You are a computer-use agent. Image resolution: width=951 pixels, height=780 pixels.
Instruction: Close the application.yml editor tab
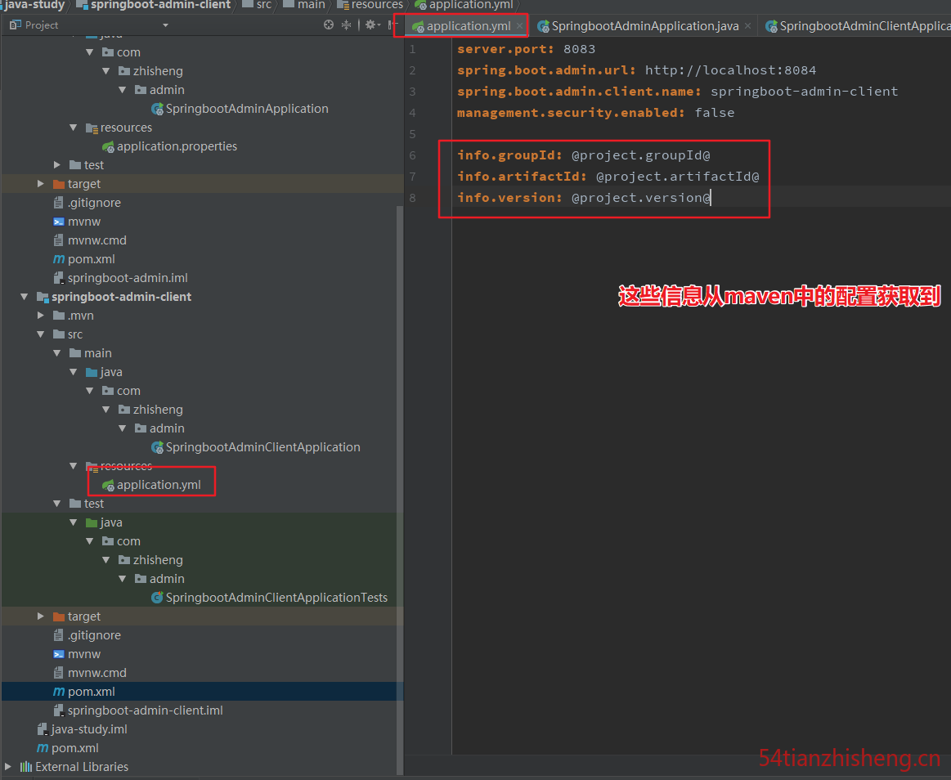pos(520,26)
